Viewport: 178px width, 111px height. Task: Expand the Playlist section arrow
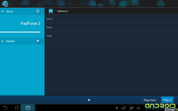tap(3, 41)
